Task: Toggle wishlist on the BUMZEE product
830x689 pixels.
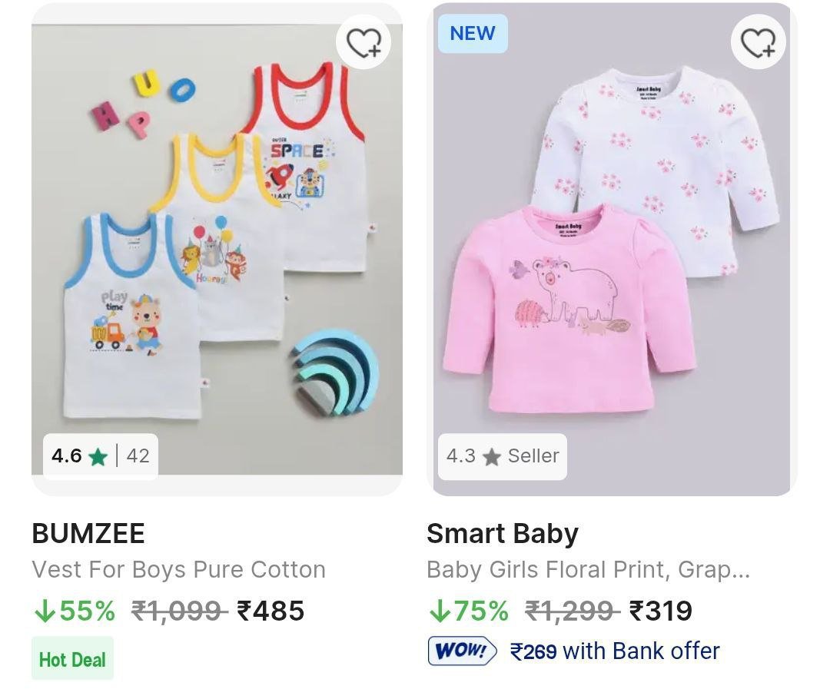Action: [x=364, y=42]
